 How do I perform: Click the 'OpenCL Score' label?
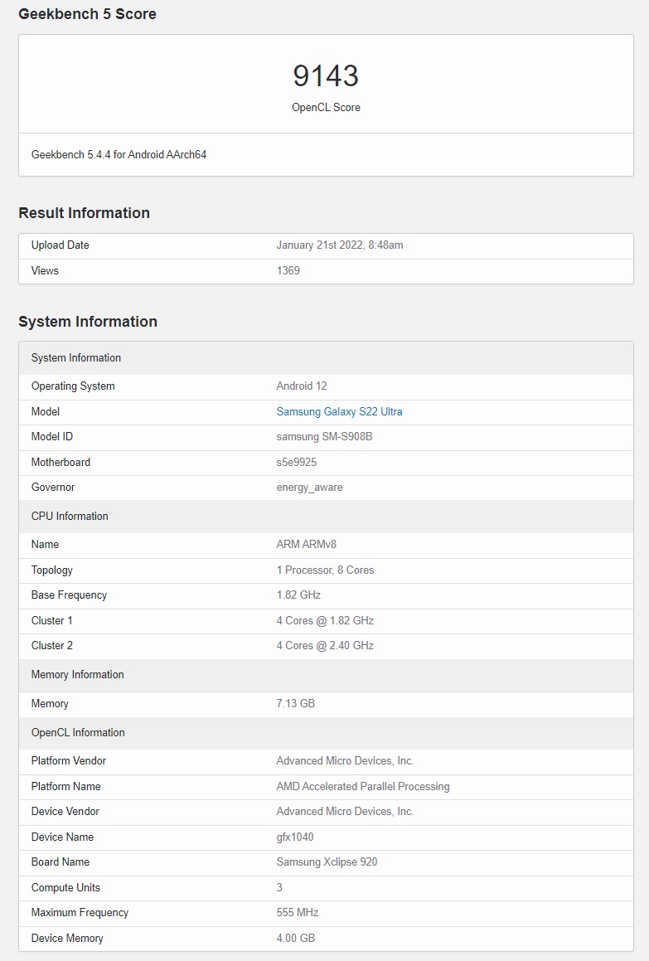pyautogui.click(x=326, y=107)
